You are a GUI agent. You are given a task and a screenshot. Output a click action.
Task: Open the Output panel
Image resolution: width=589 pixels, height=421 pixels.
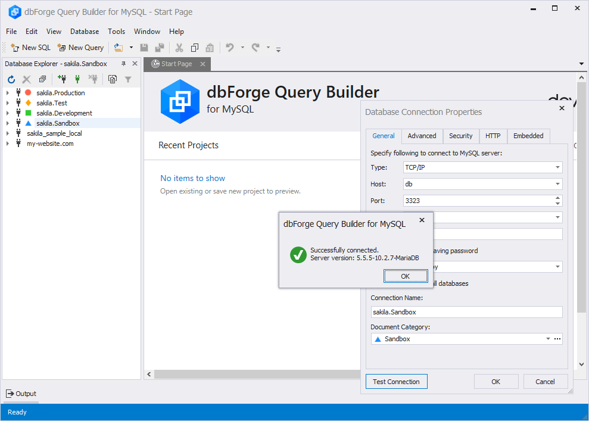[x=21, y=394]
